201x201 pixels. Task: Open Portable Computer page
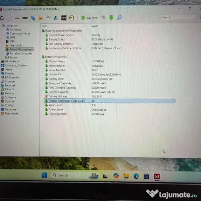click(19, 53)
